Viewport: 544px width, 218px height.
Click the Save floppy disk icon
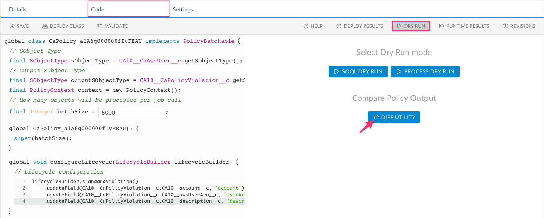12,26
